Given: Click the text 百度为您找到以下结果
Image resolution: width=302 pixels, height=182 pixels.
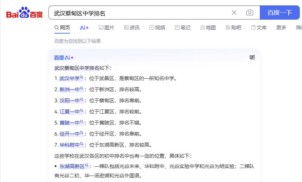Looking at the screenshot, I should coord(78,41).
